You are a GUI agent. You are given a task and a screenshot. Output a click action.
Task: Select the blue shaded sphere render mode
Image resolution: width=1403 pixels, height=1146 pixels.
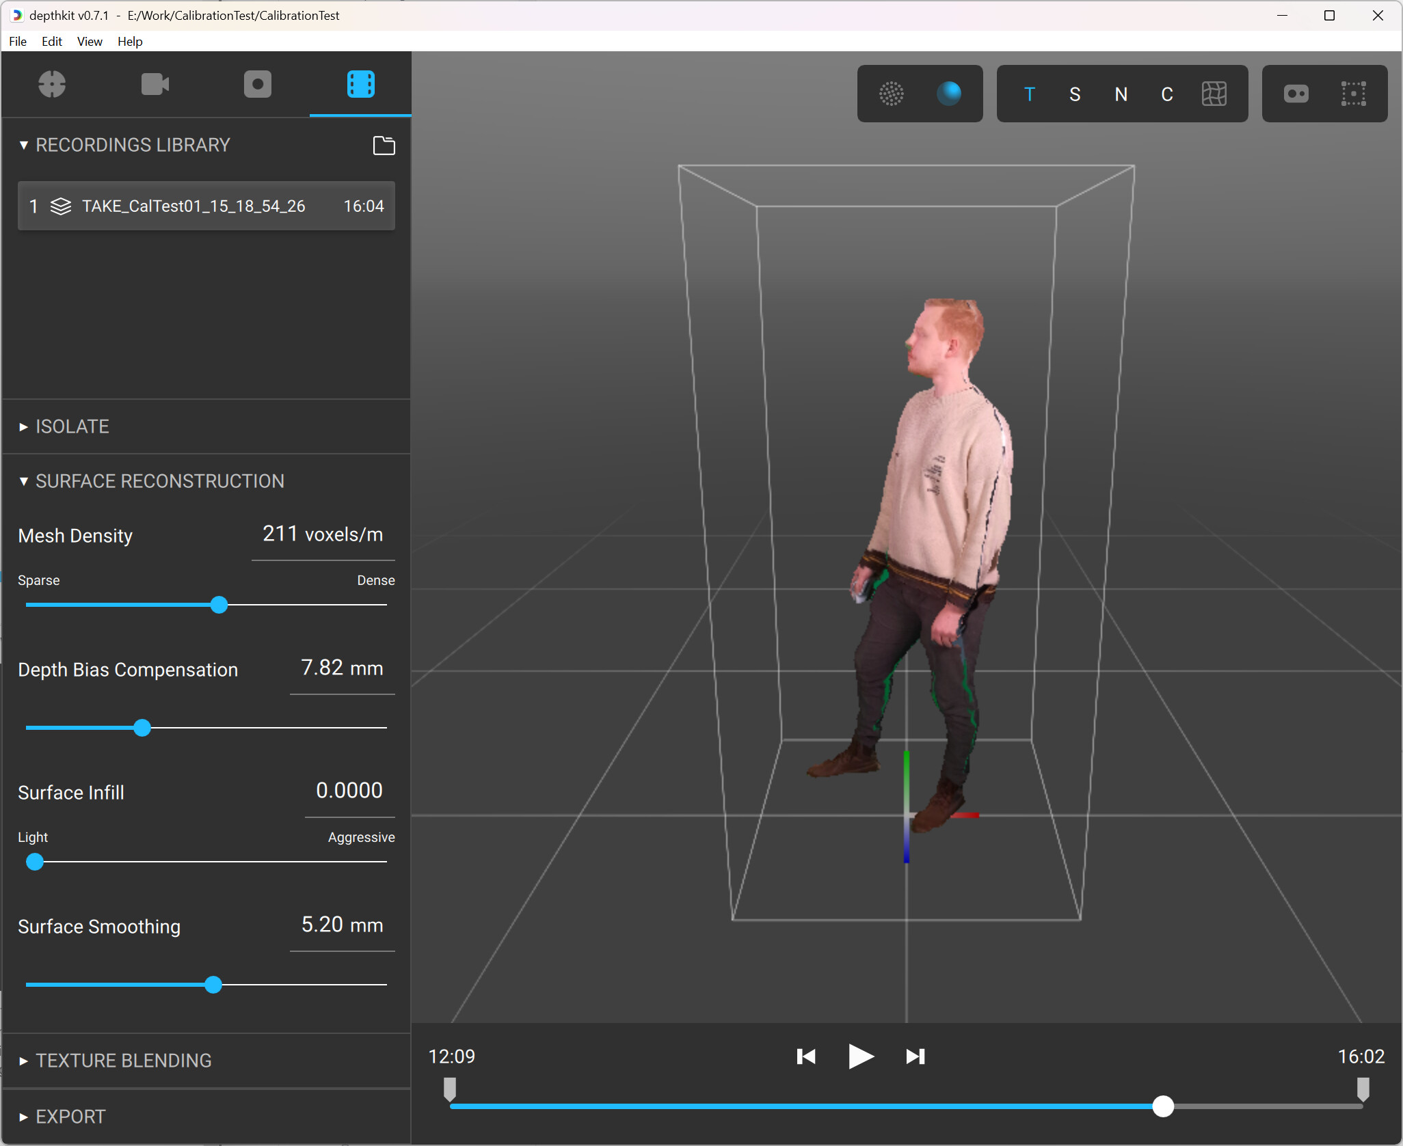pos(949,94)
